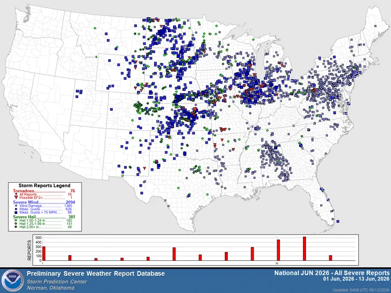Click the red bar above the '1' axis label
Viewport: 391px width, 293px height.
pos(44,253)
